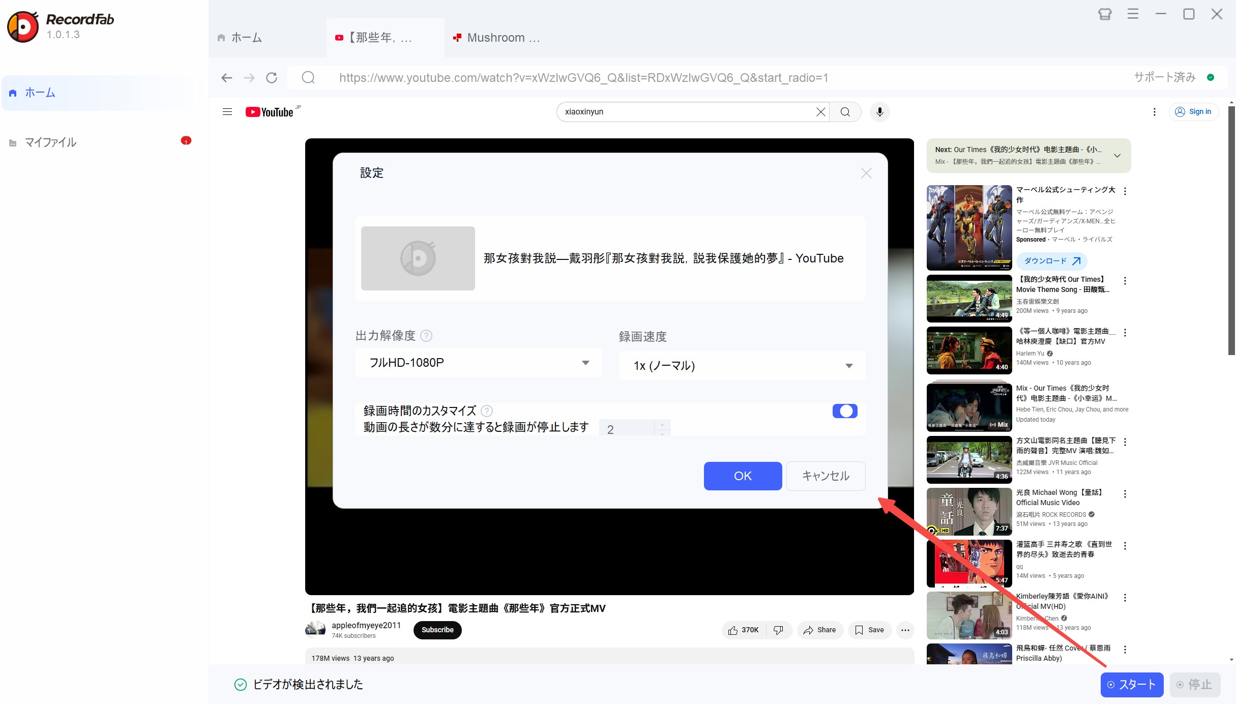Reload the page with refresh icon
Viewport: 1236px width, 704px height.
(x=272, y=78)
